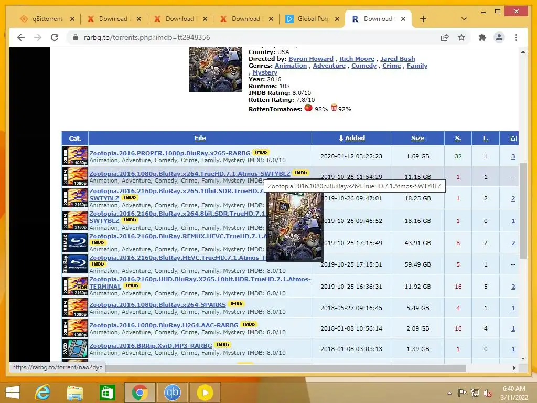Open director Jared Bush link
The height and width of the screenshot is (403, 537).
pos(398,59)
